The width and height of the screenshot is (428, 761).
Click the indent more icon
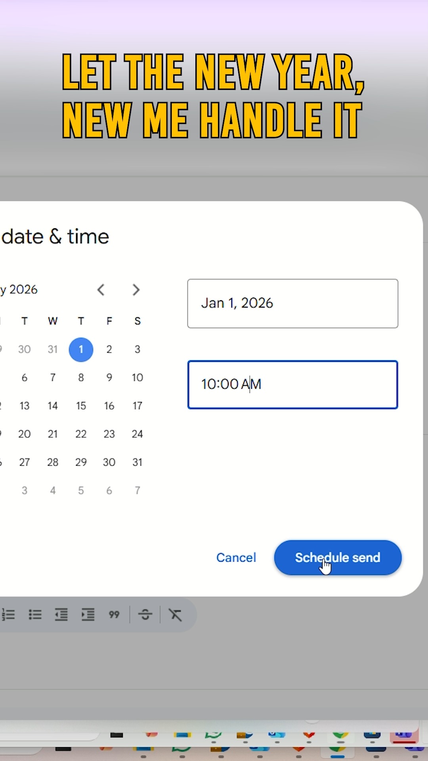pyautogui.click(x=88, y=615)
